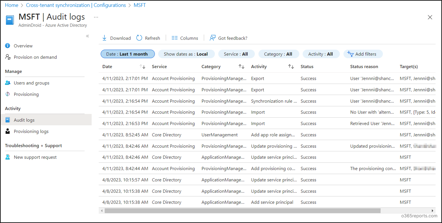Select the Users and groups sidebar icon
Image resolution: width=442 pixels, height=223 pixels.
tap(7, 83)
